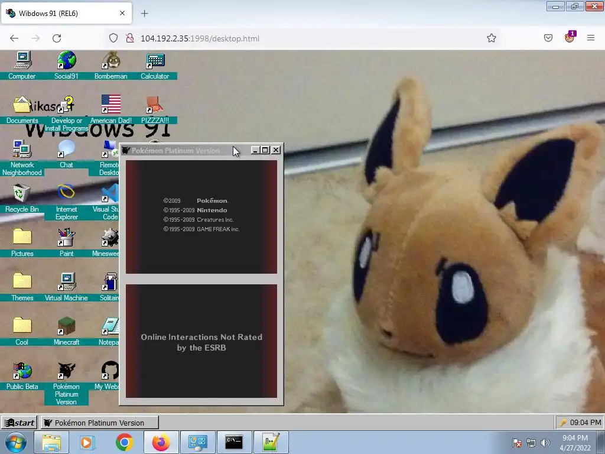This screenshot has width=605, height=454.
Task: Minimize the Pokémon Platinum Version window
Action: [x=255, y=150]
